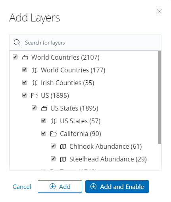Close the Add Layers dialog

click(x=159, y=11)
